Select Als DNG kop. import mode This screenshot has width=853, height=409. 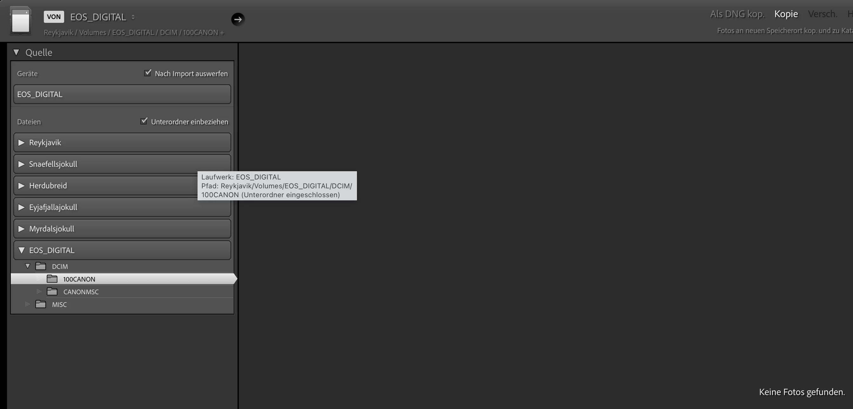[737, 14]
